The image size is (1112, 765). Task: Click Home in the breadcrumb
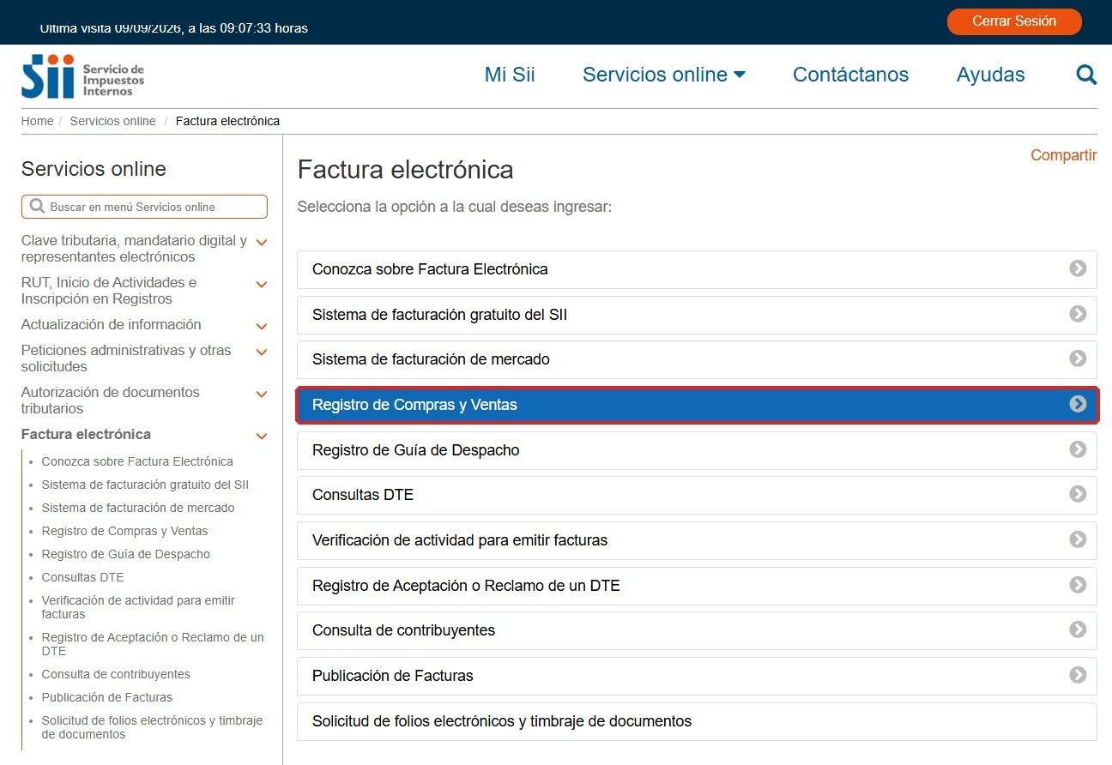37,121
